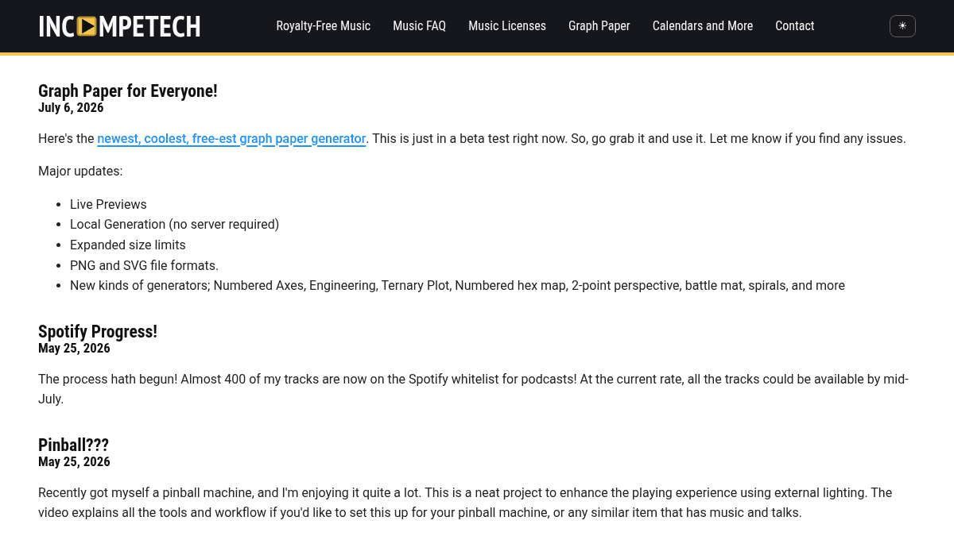Click the New kinds of generators bullet
This screenshot has width=954, height=536.
457,286
